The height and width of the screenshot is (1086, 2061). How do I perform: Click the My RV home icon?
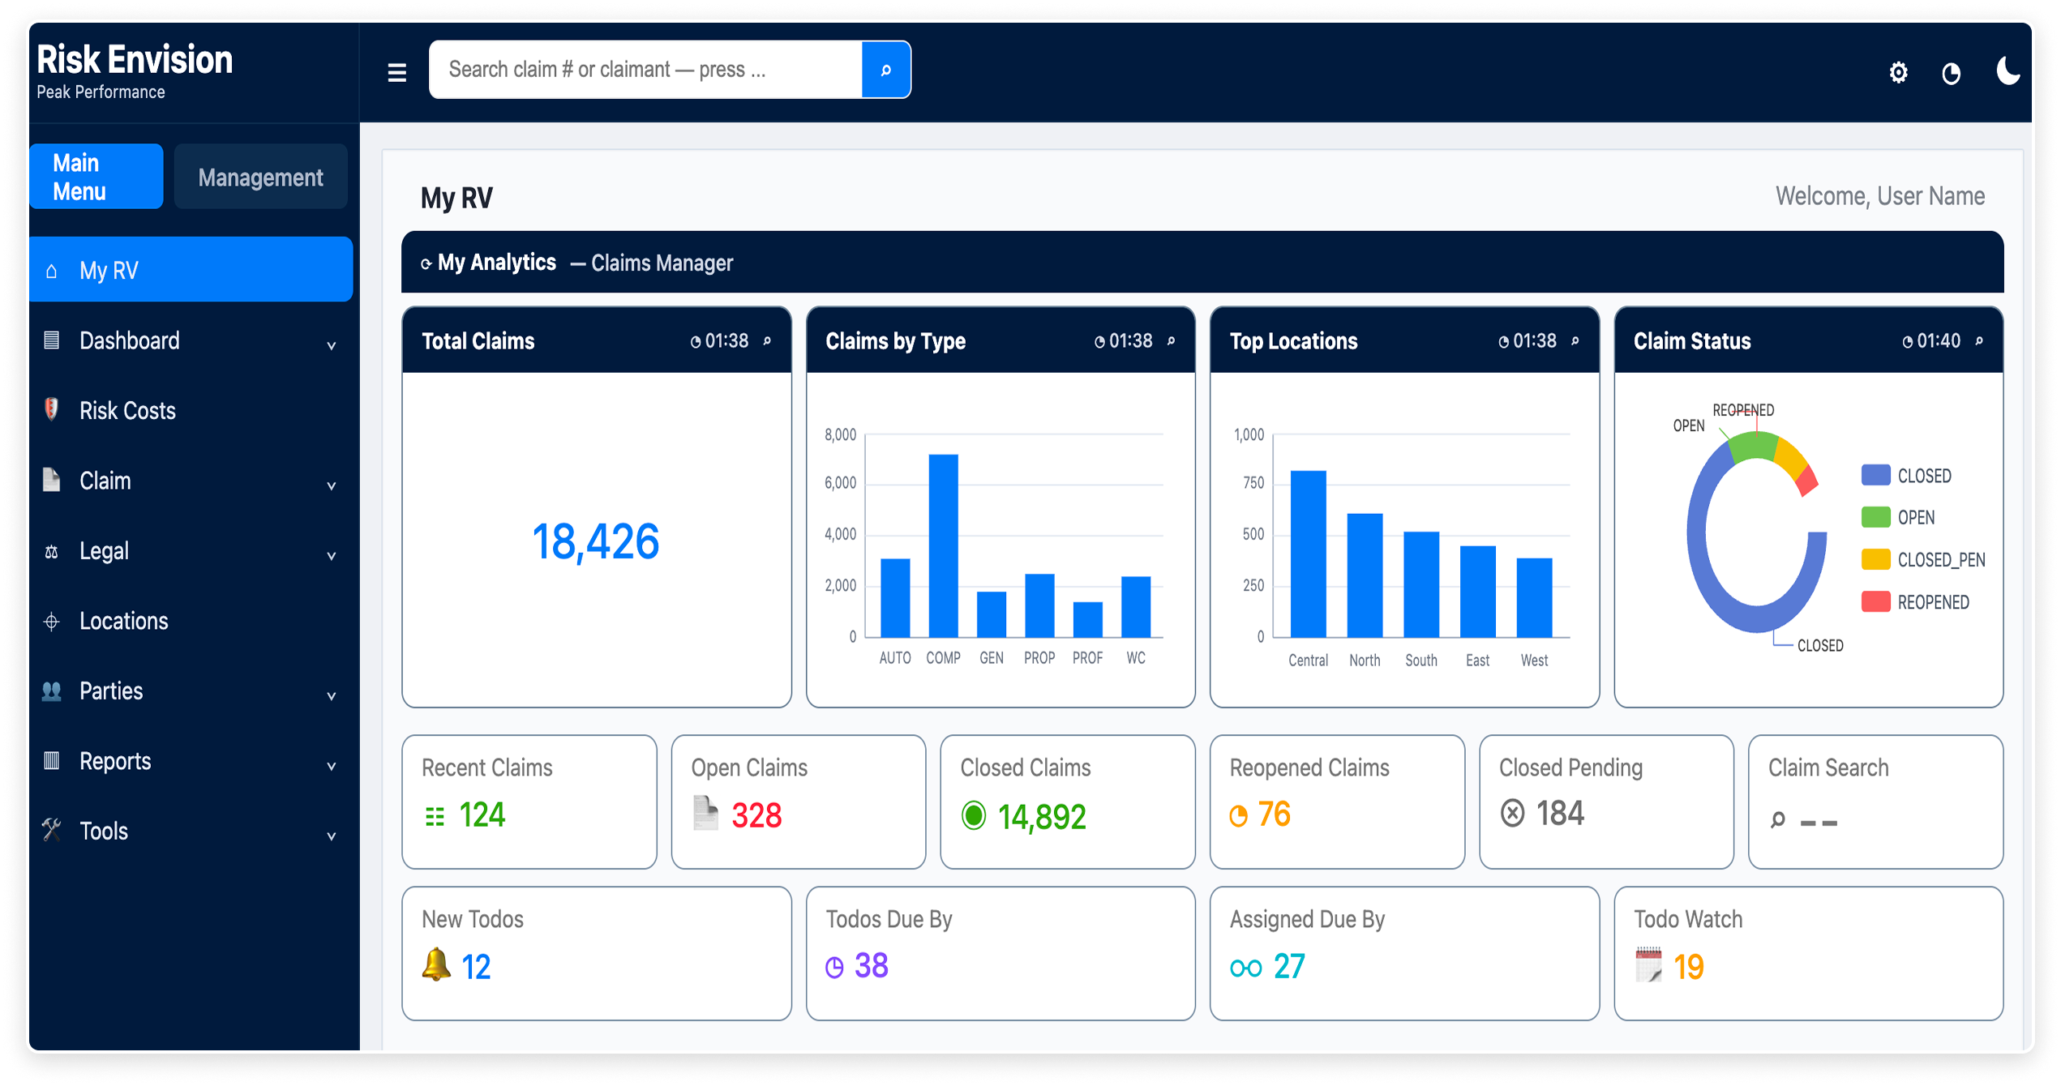click(51, 271)
